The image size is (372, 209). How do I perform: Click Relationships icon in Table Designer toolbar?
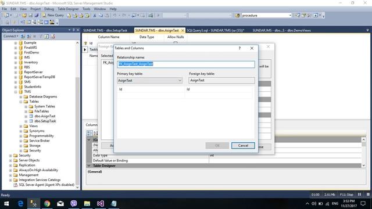point(22,22)
